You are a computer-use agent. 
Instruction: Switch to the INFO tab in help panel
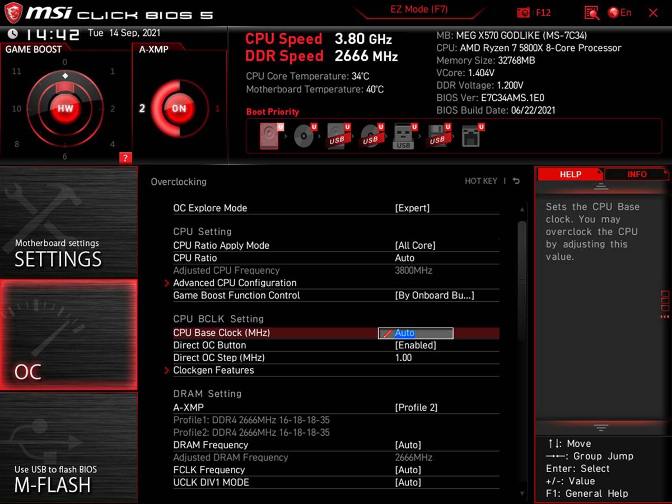click(637, 174)
